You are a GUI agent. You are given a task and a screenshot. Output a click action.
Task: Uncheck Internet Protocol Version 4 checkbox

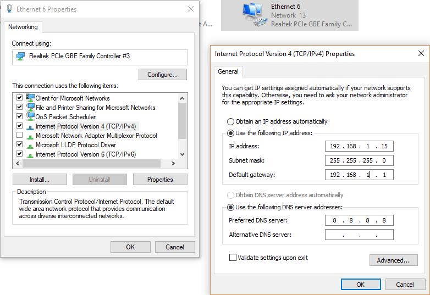point(20,126)
